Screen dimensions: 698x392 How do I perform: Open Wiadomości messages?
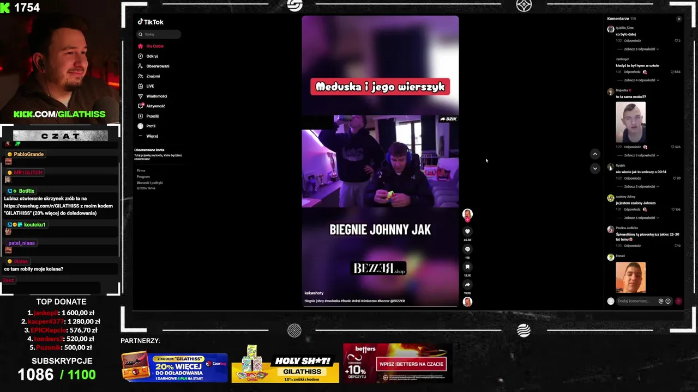click(152, 96)
